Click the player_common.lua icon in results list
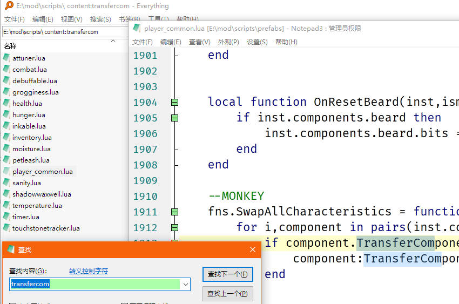The width and height of the screenshot is (459, 304). point(6,172)
